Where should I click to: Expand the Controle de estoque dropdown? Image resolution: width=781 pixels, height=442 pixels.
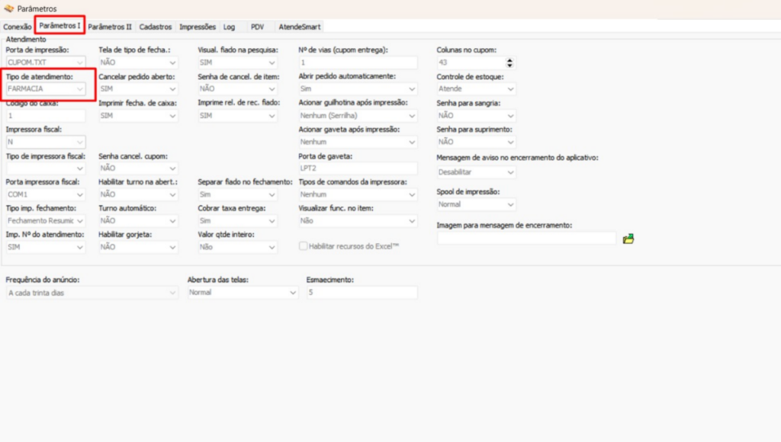(510, 89)
